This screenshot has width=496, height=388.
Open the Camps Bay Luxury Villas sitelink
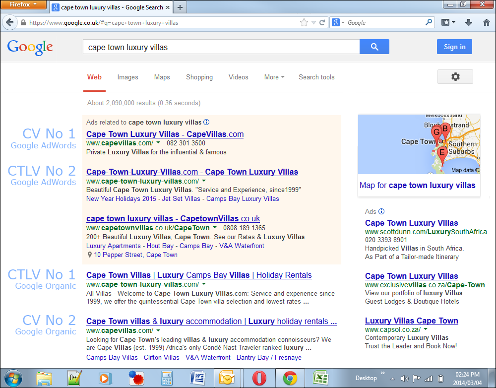click(x=243, y=199)
